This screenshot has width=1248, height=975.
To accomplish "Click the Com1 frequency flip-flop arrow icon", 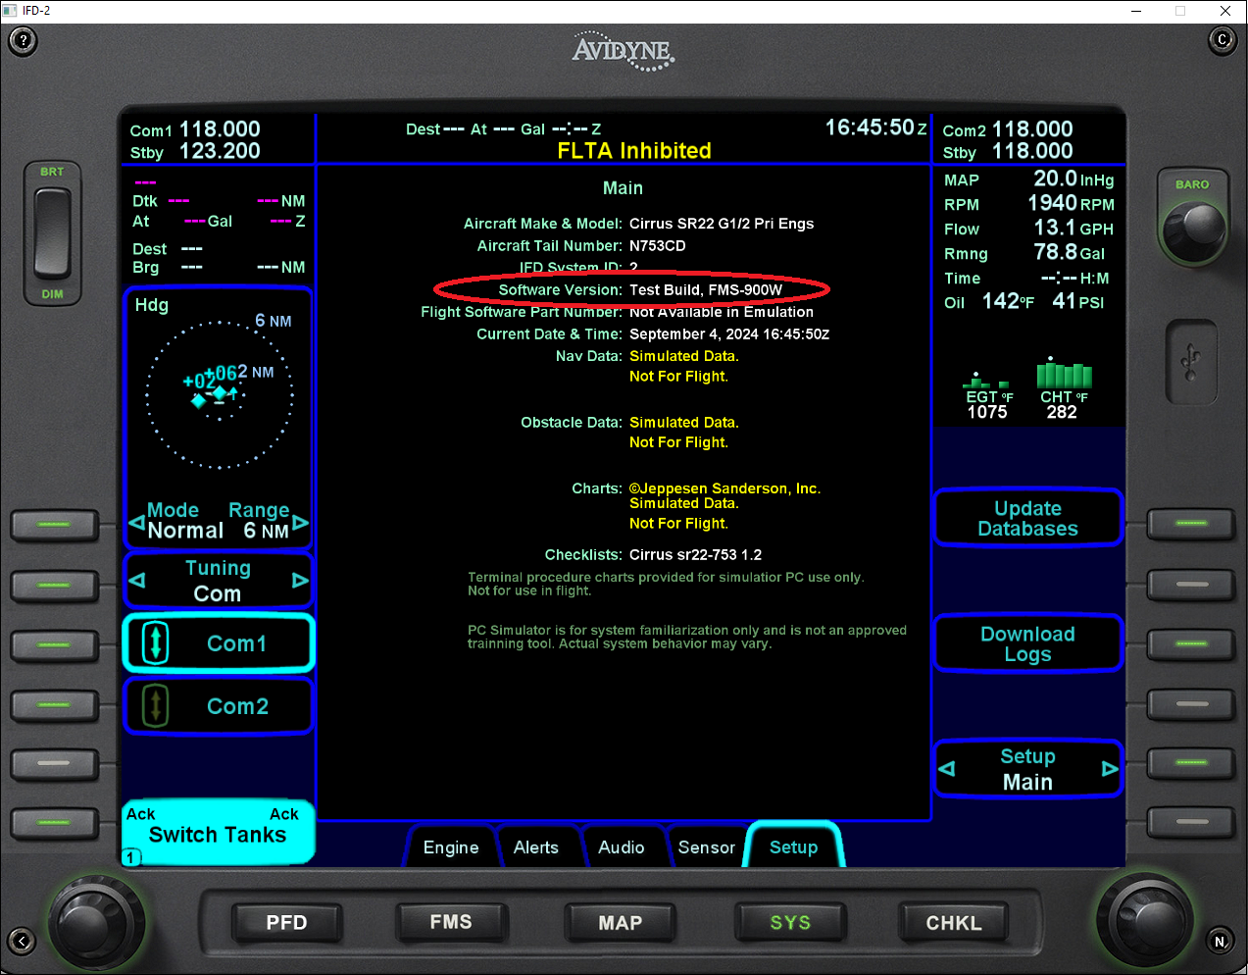I will [154, 642].
